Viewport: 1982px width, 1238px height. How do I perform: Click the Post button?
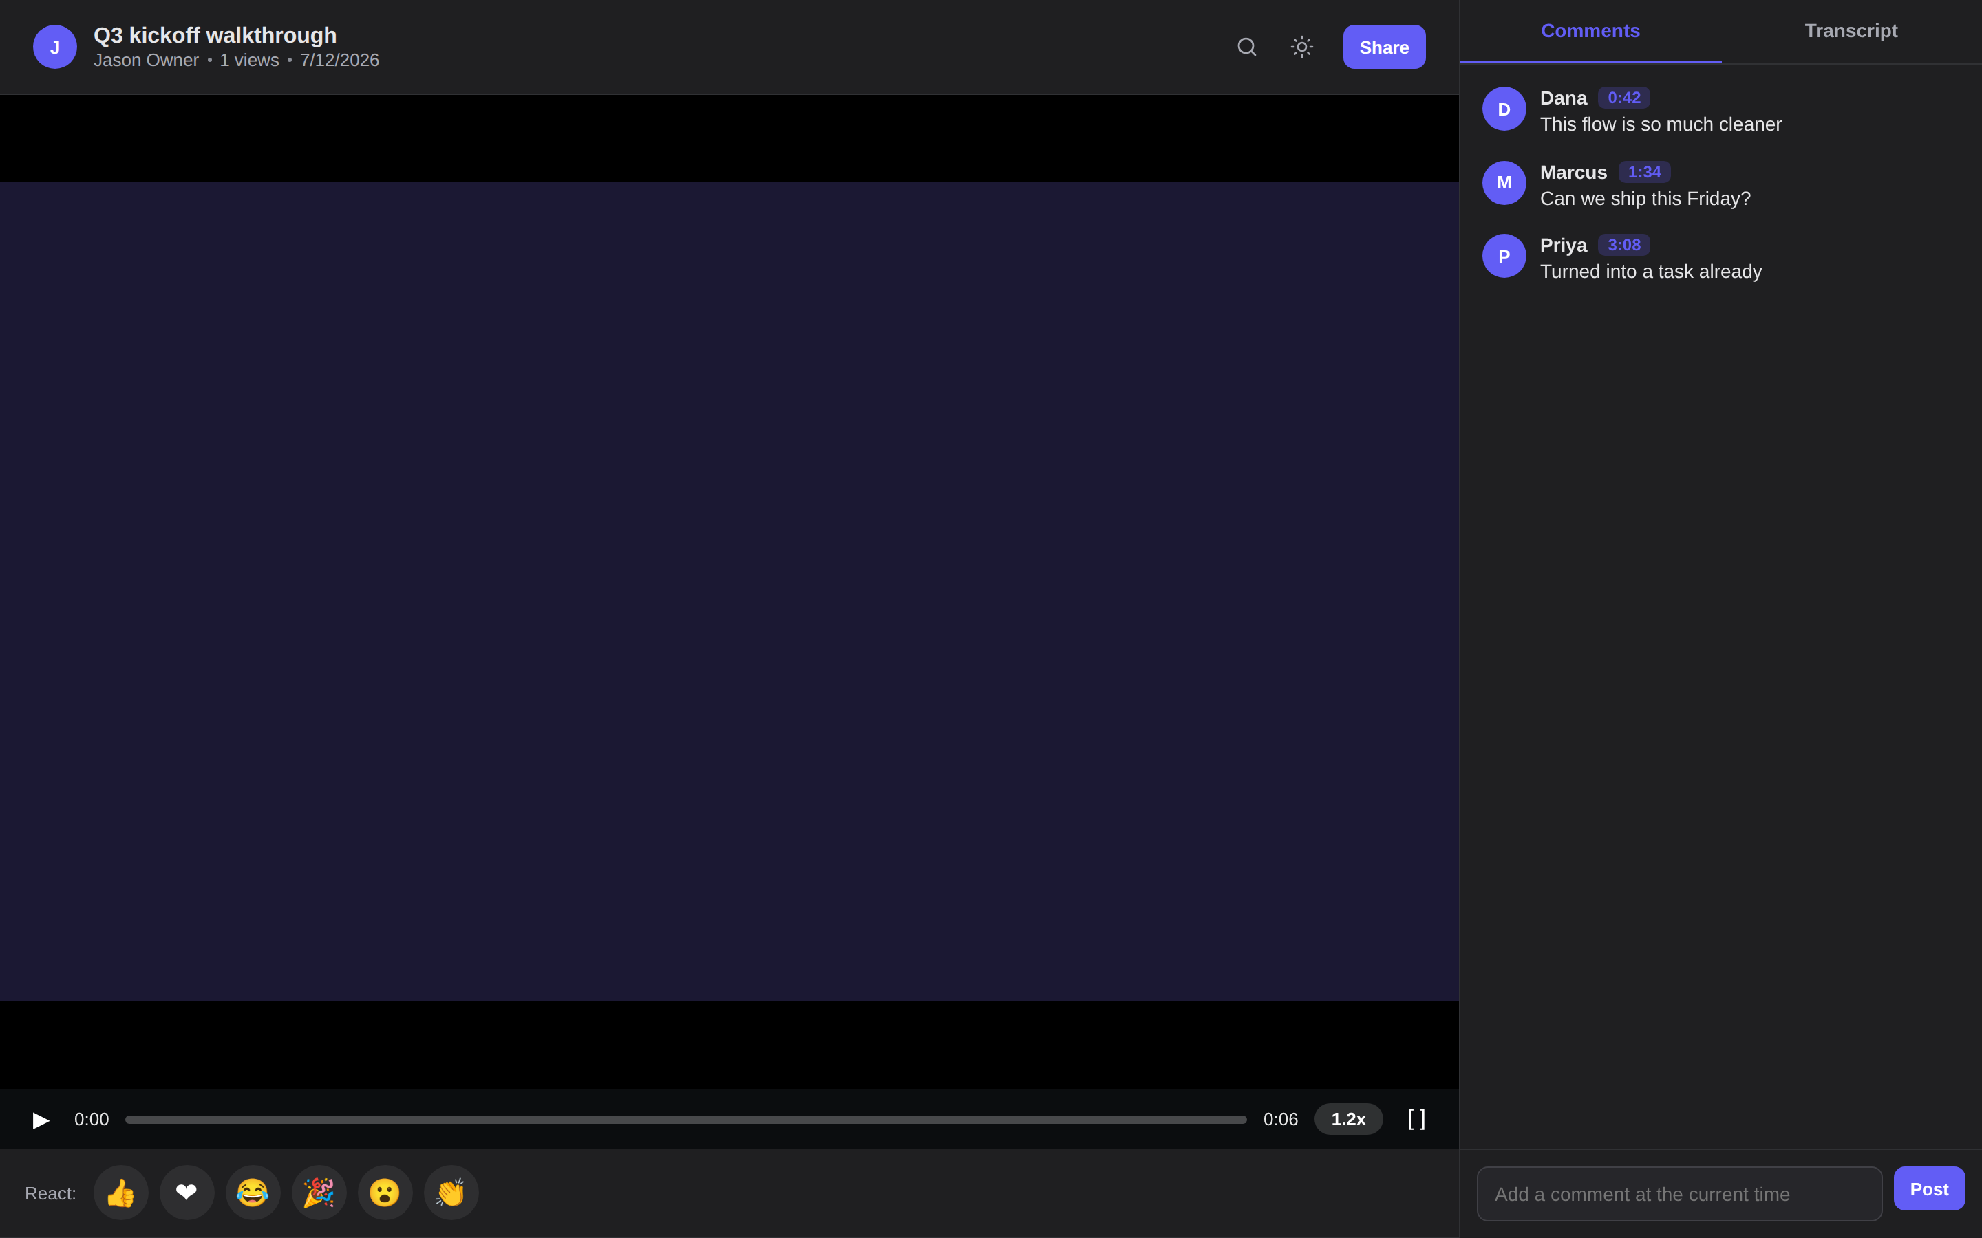(x=1929, y=1189)
